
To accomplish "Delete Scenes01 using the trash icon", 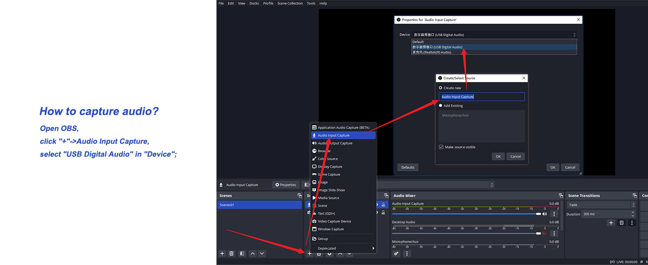I will 231,254.
